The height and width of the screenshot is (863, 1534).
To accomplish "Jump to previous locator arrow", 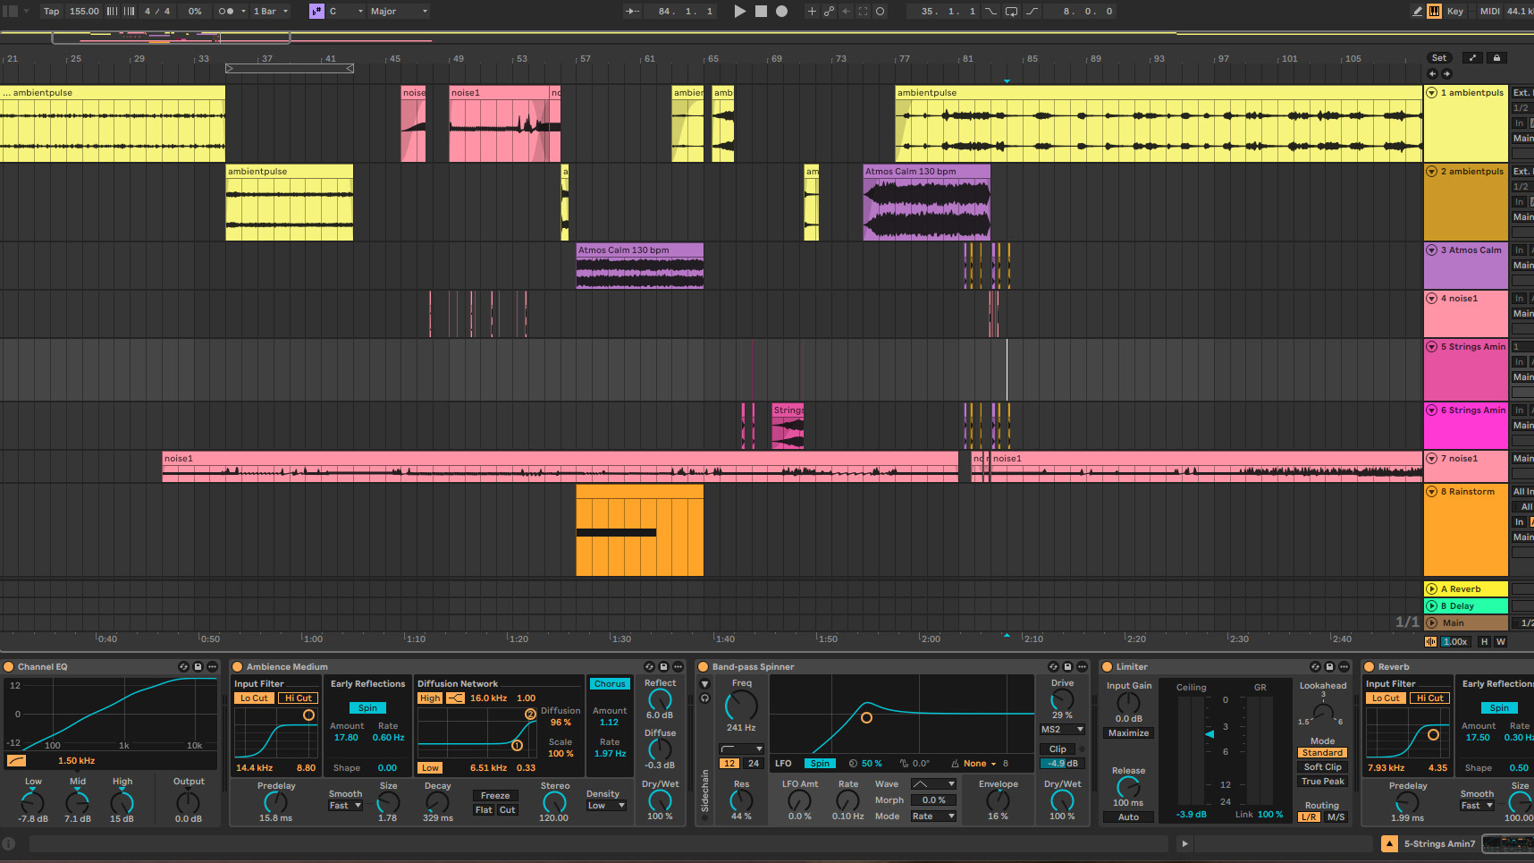I will (1432, 73).
